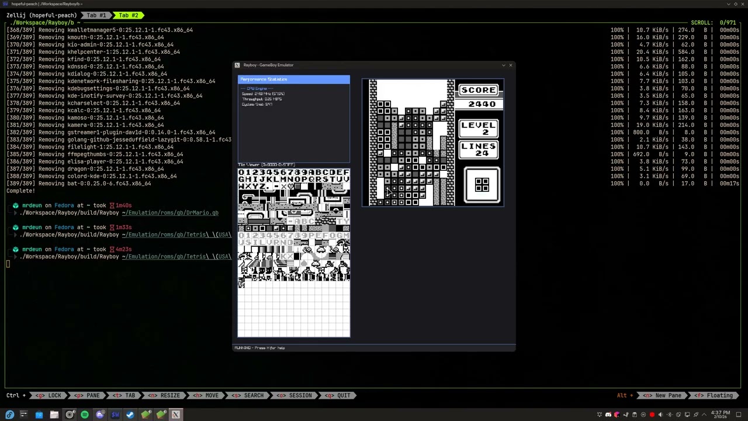The height and width of the screenshot is (421, 748).
Task: Open the display configuration tray icon
Action: [687, 415]
